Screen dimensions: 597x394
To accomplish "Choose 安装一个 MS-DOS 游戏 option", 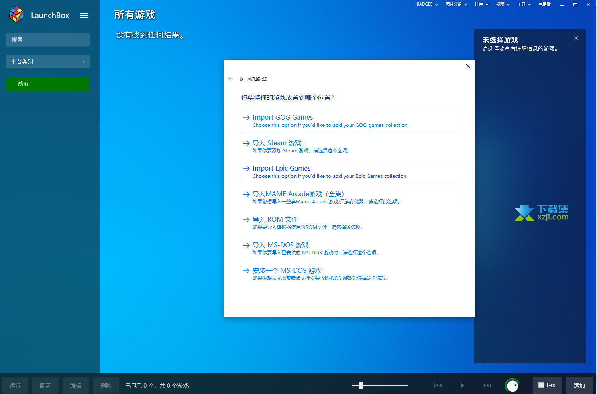I will 349,274.
